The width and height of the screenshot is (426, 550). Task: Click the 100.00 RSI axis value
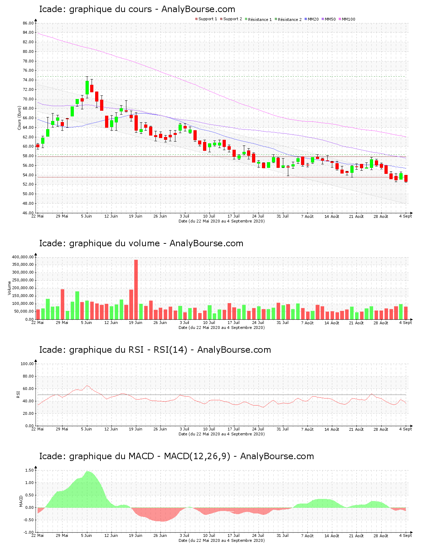27,364
